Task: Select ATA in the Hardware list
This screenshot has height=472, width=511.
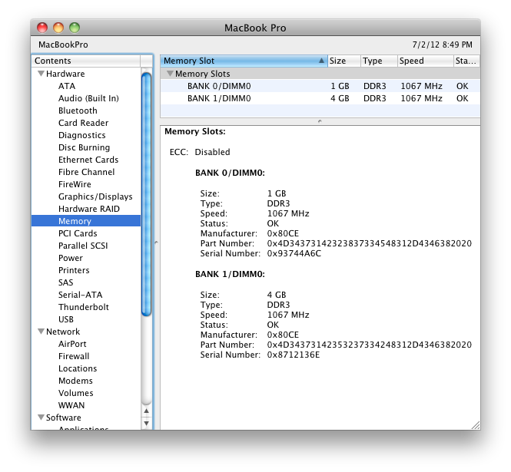Action: pyautogui.click(x=67, y=86)
